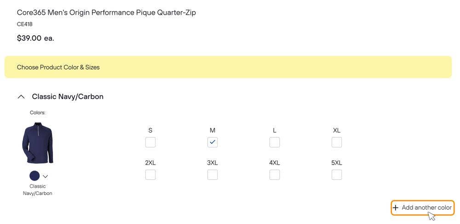Click the Add another color button
This screenshot has height=224, width=460.
coord(422,208)
